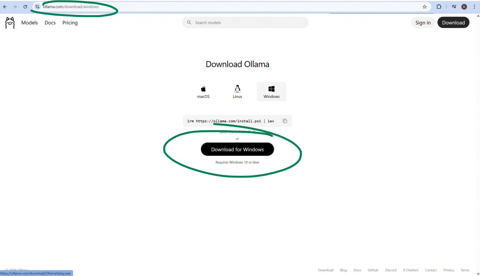This screenshot has width=480, height=276.
Task: Open the footer Contact link
Action: [431, 270]
